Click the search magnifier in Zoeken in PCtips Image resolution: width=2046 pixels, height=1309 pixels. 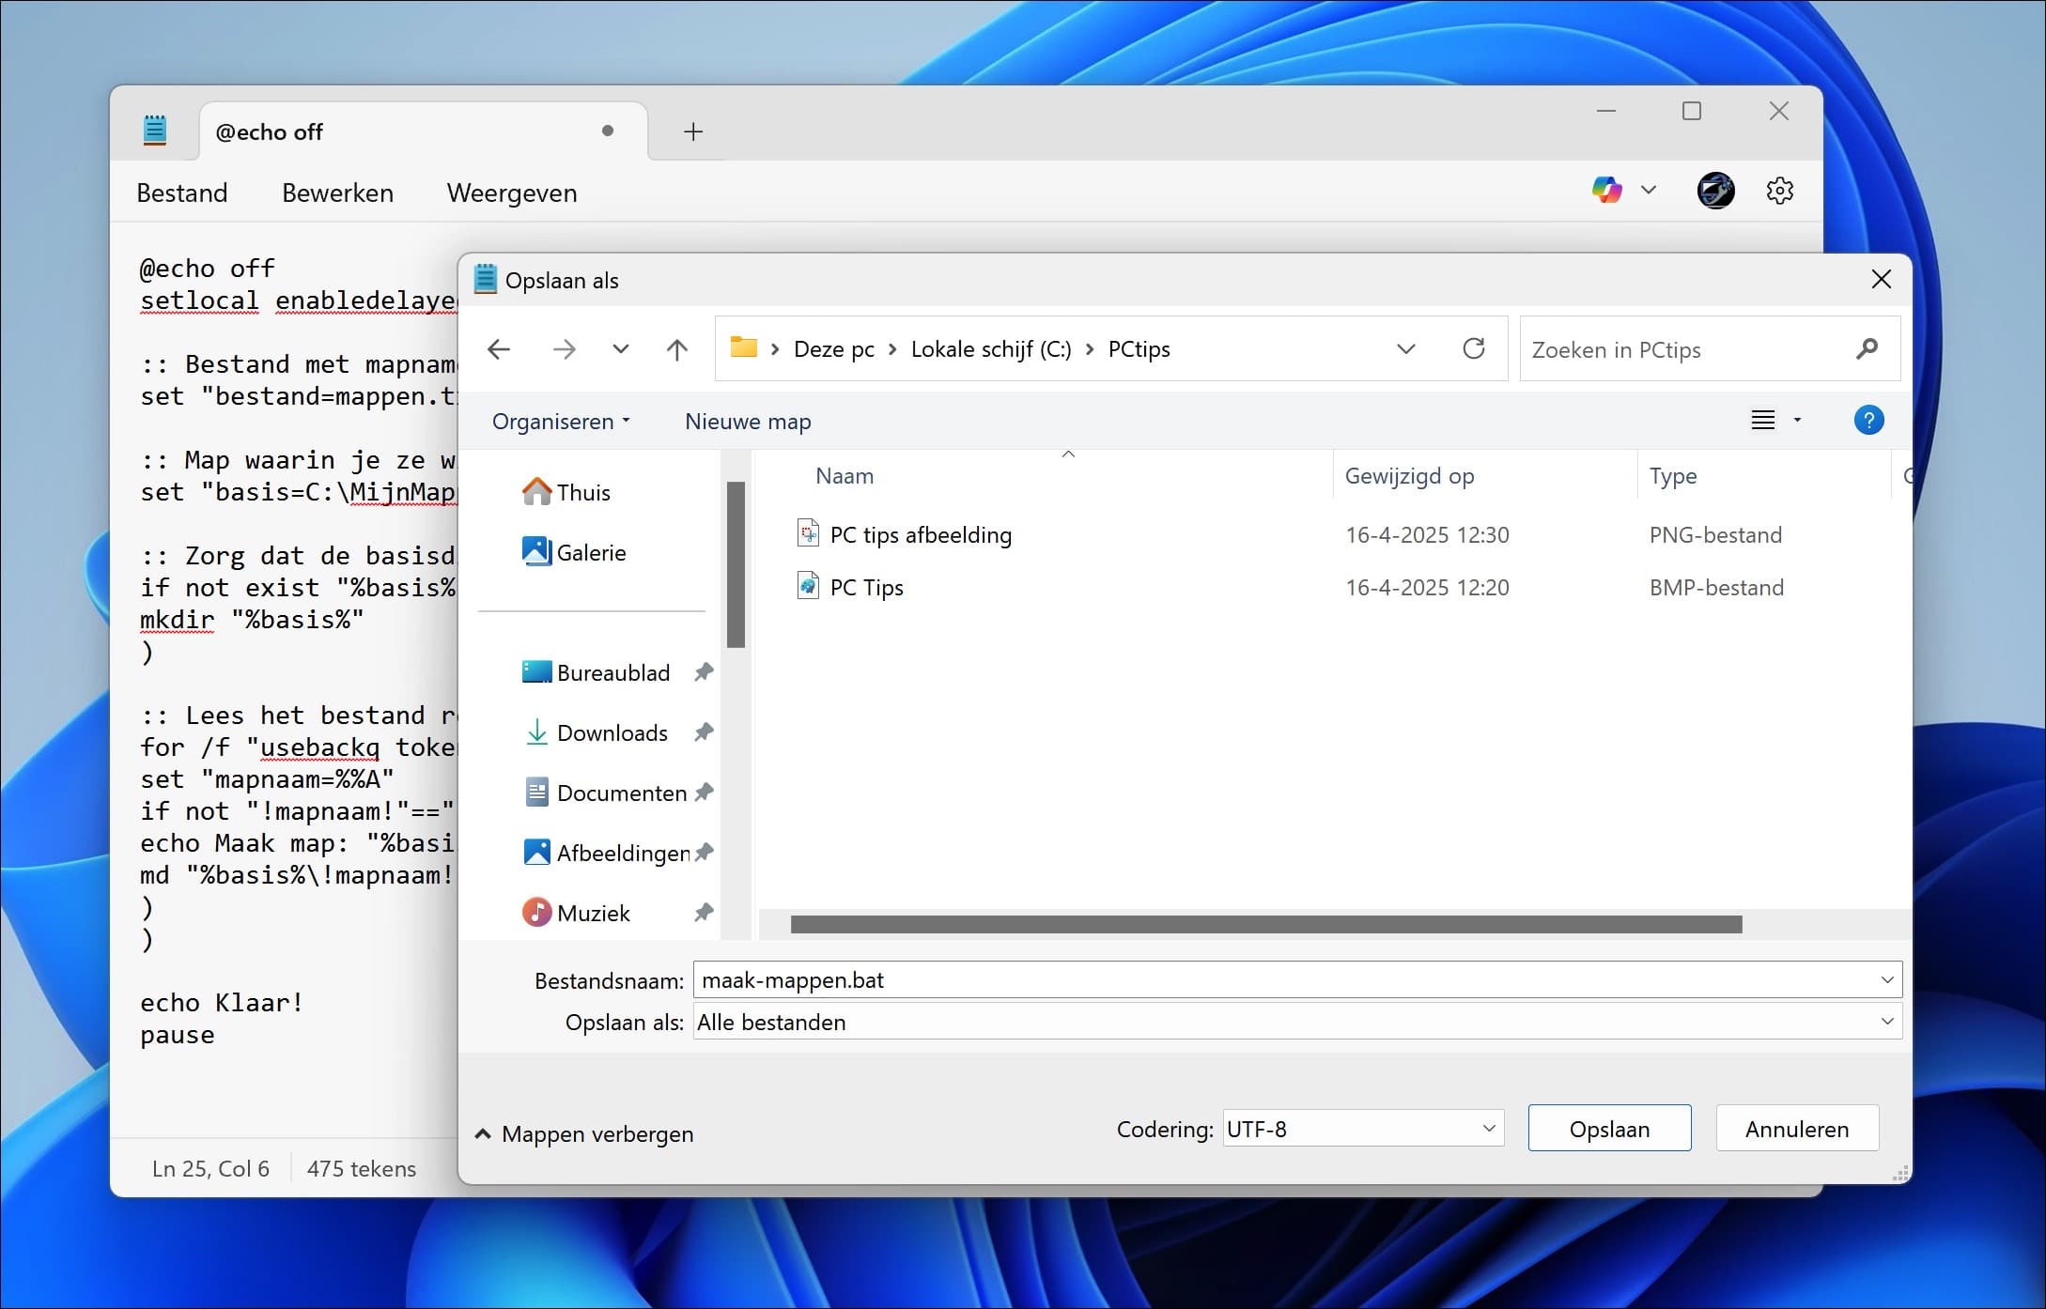(1868, 348)
